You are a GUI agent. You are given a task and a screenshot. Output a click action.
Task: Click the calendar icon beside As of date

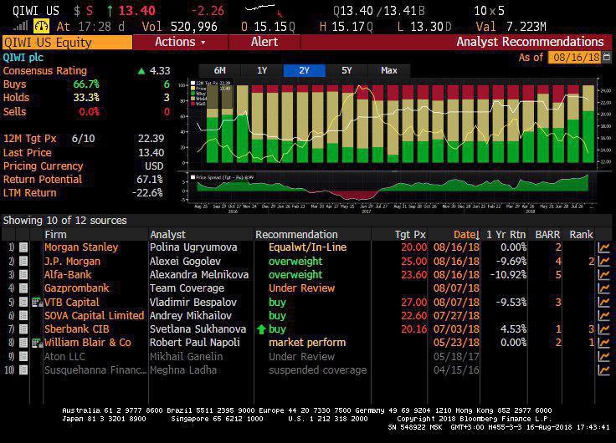pyautogui.click(x=607, y=57)
